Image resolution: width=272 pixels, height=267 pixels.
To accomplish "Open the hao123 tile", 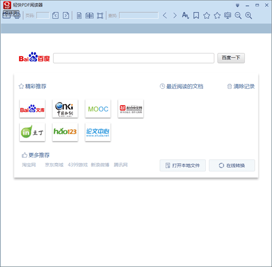I will click(x=65, y=132).
